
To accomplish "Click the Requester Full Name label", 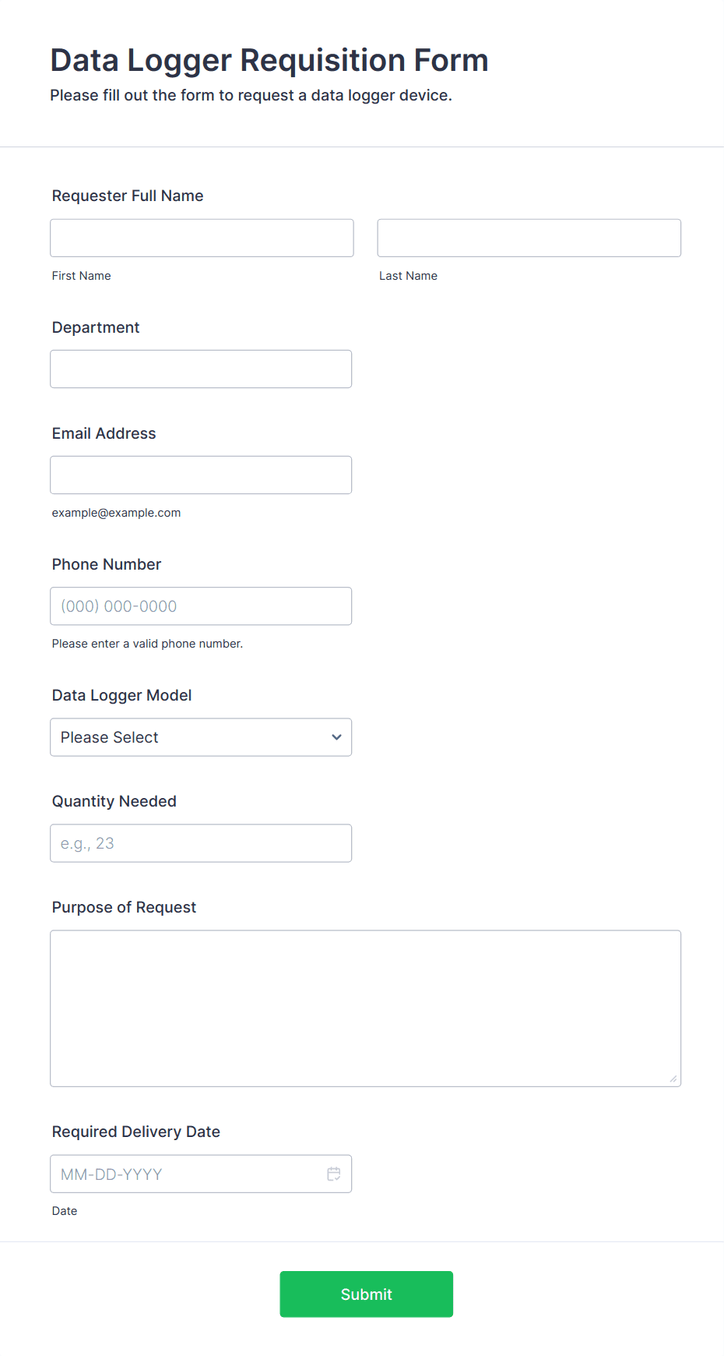I will tap(128, 196).
